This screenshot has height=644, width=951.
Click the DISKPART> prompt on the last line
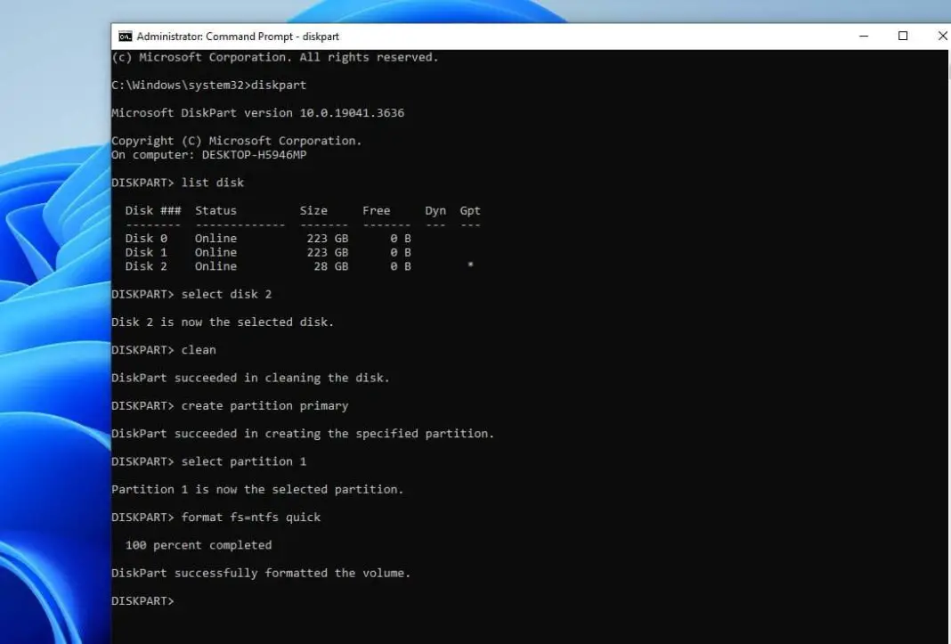142,600
